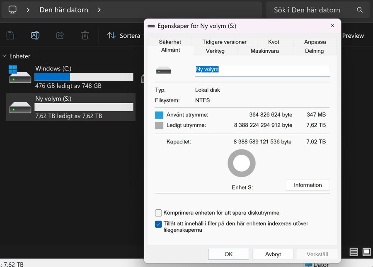Click the gray Ledigt utrymme swatch
The height and width of the screenshot is (267, 373).
tap(159, 125)
